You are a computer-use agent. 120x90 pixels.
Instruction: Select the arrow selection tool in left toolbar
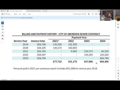tap(2, 23)
